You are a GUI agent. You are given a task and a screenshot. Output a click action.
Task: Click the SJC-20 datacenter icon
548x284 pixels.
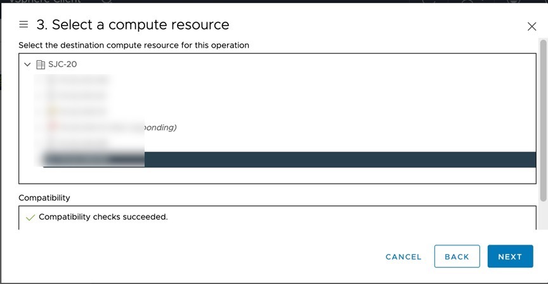[41, 65]
